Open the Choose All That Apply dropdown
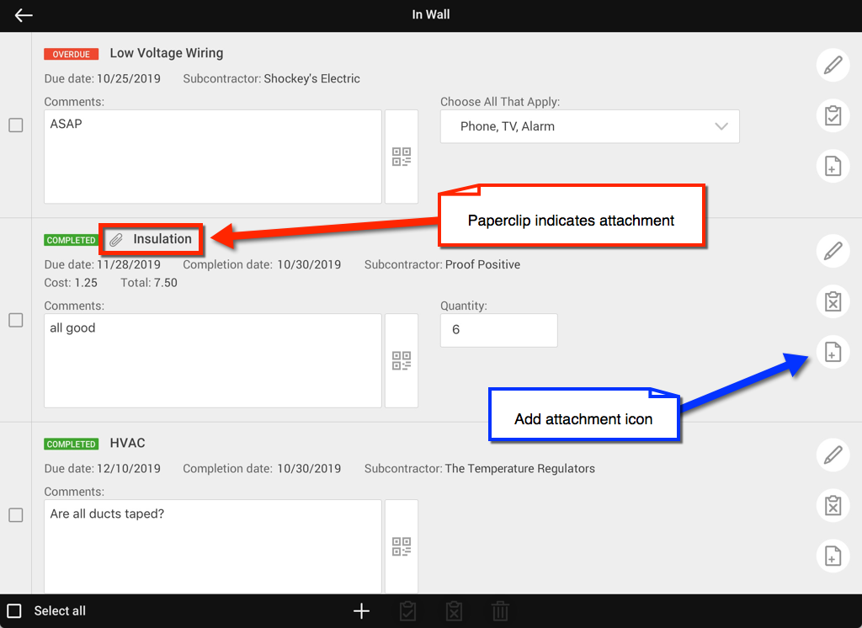This screenshot has height=628, width=862. pos(589,126)
